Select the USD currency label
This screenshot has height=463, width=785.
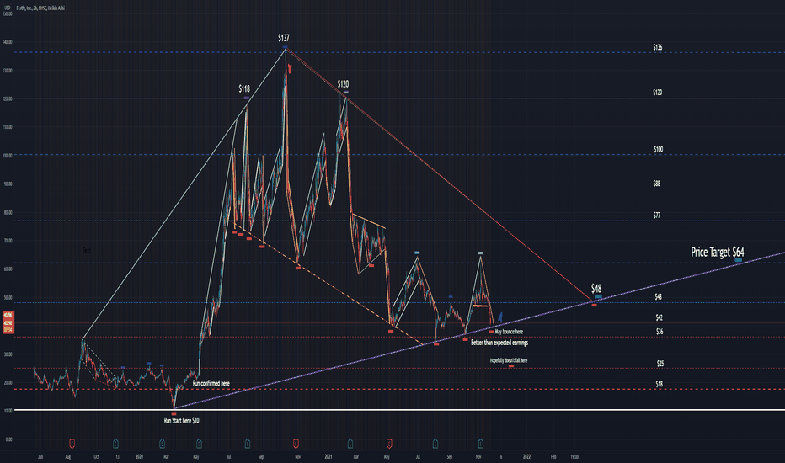coord(7,8)
